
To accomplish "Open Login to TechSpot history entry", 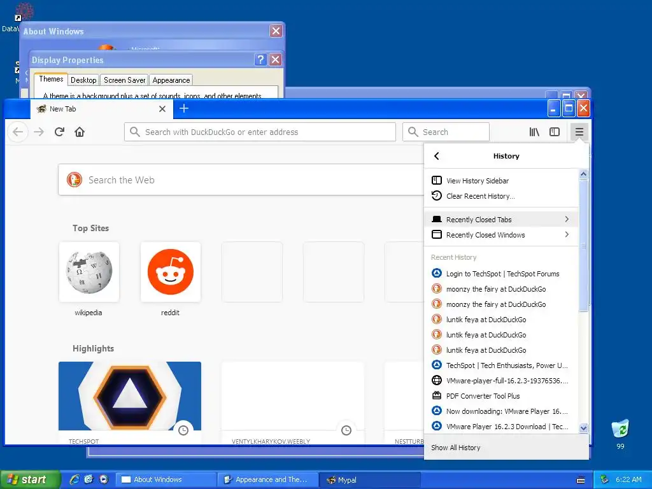I will click(502, 274).
